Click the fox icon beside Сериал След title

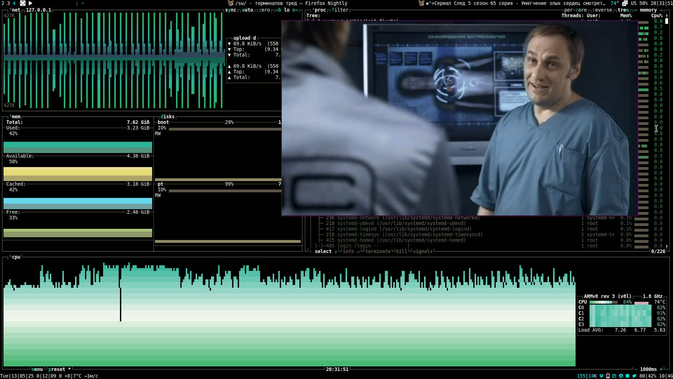point(421,3)
